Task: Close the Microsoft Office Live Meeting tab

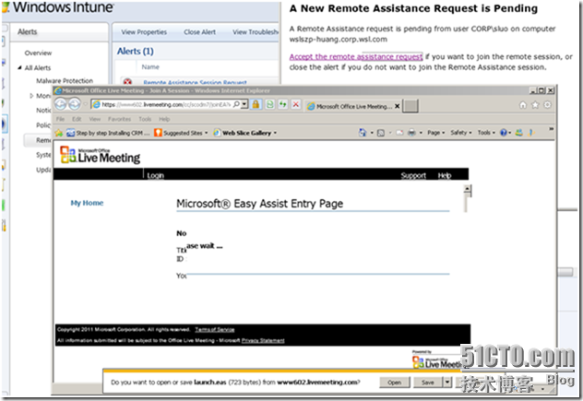Action: 397,106
